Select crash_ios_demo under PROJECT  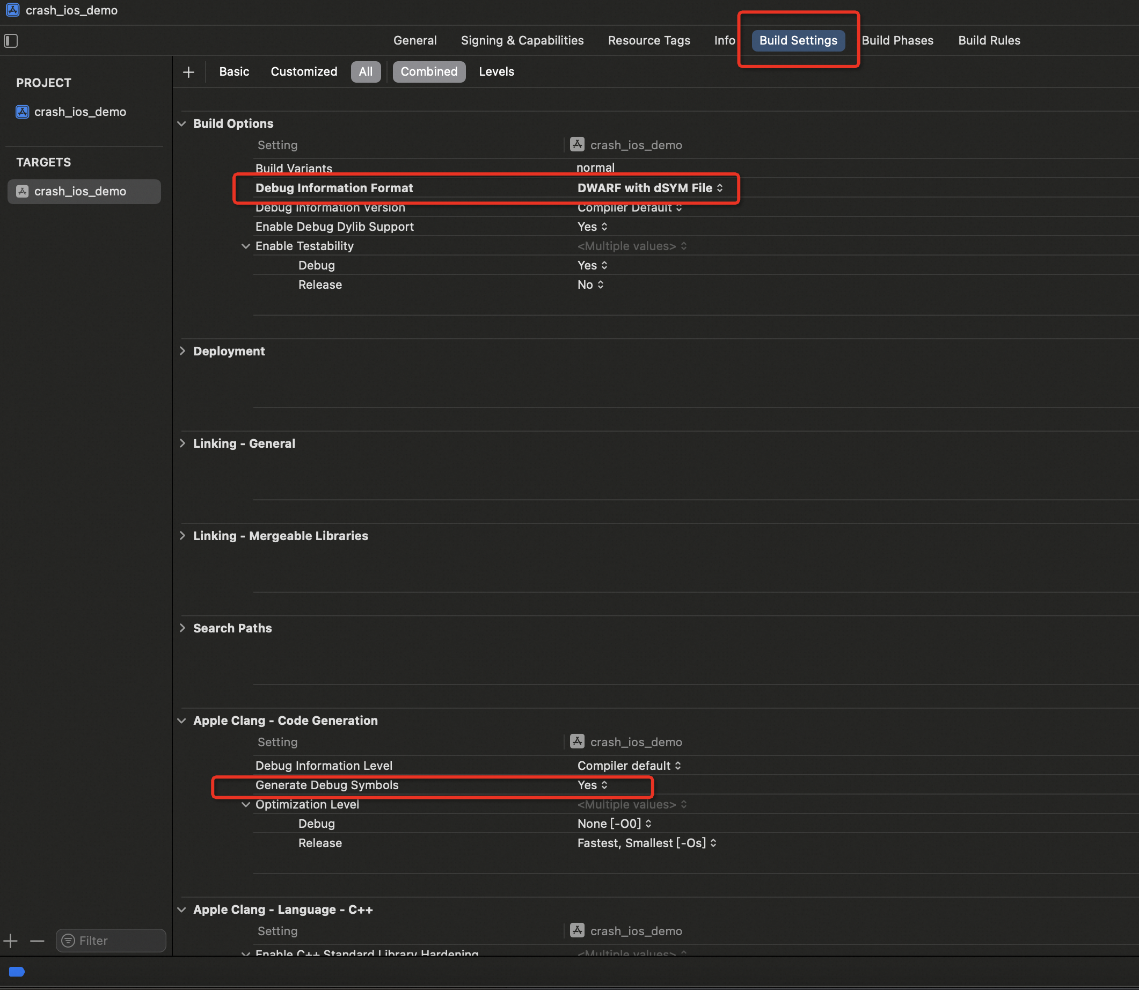tap(80, 112)
